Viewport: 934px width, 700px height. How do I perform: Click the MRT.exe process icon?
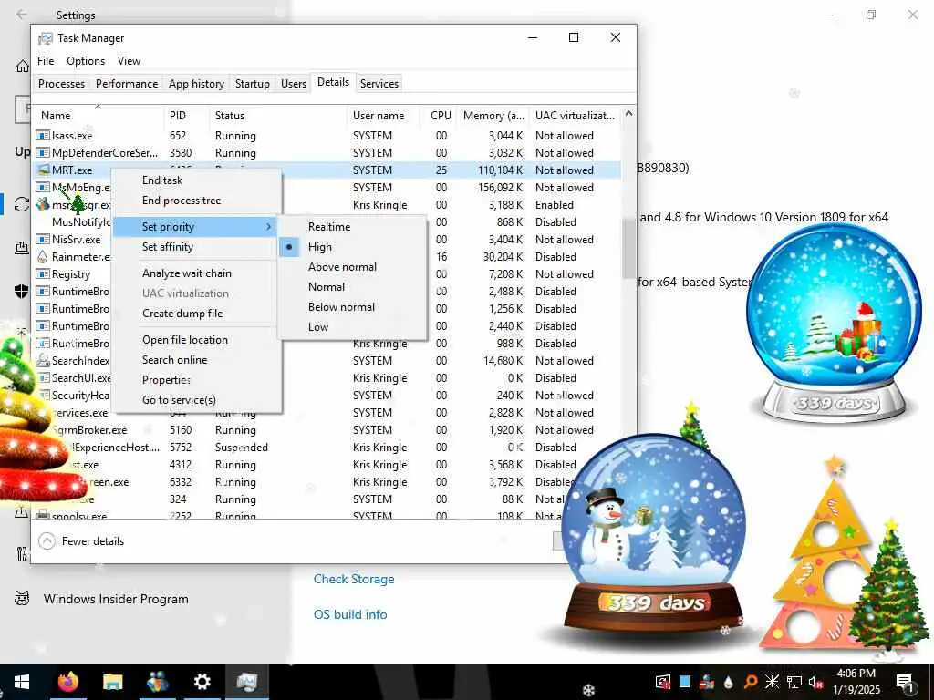[x=43, y=170]
